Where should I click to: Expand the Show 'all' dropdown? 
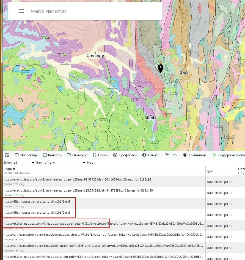click(x=24, y=163)
